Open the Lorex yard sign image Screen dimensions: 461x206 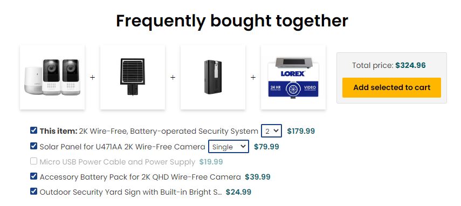[x=293, y=77]
